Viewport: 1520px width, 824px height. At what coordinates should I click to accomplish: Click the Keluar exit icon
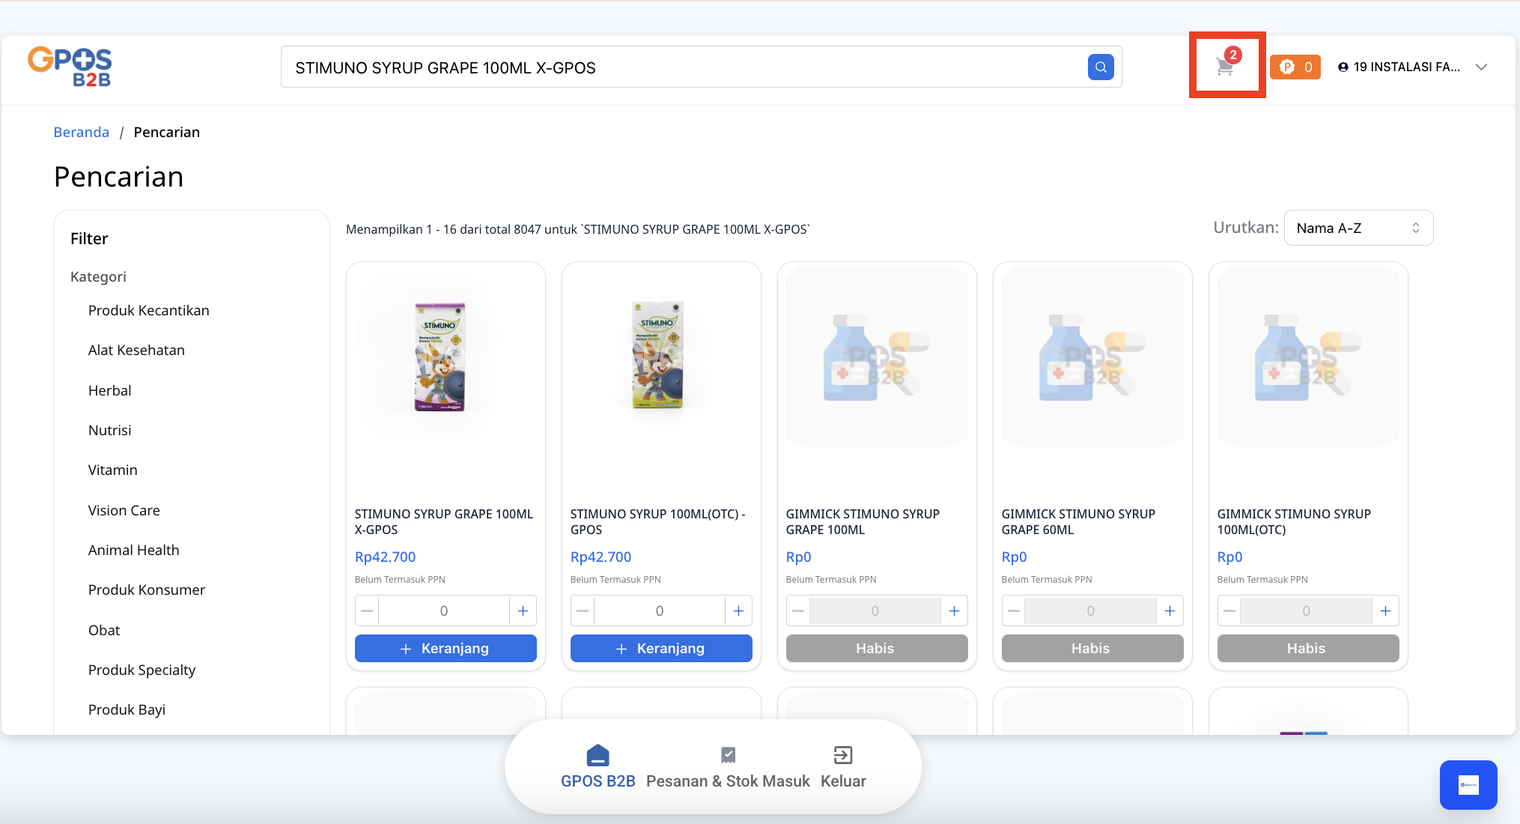point(842,755)
